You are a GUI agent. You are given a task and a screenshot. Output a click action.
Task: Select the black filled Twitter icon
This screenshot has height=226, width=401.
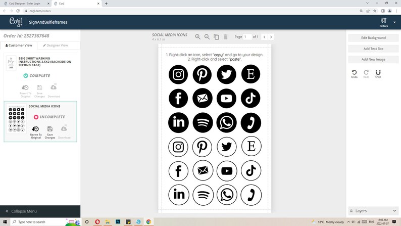226,74
